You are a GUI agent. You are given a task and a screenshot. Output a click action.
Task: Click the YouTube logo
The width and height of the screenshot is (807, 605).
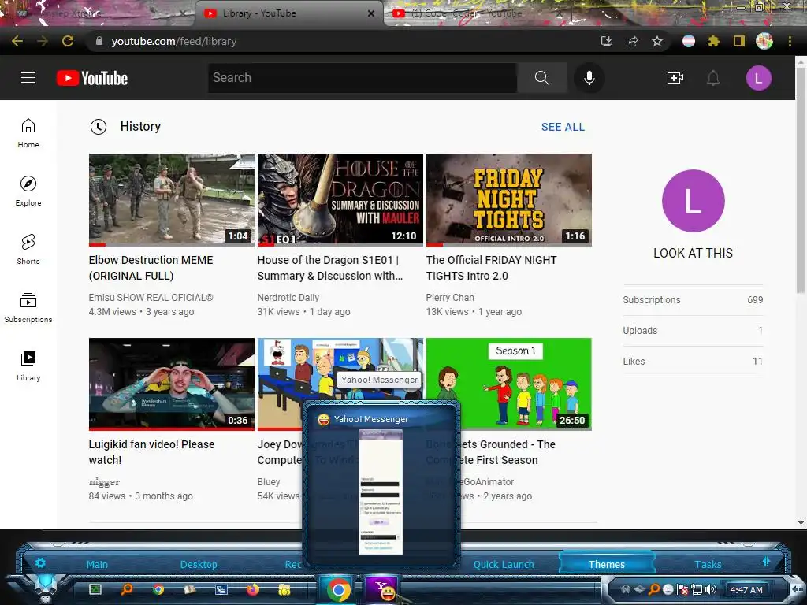coord(92,78)
